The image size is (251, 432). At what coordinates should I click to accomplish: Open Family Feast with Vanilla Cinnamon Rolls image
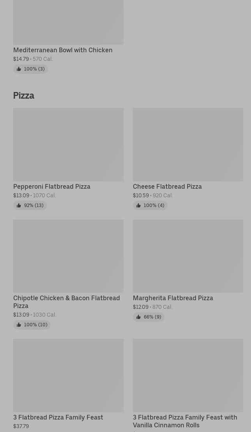pyautogui.click(x=188, y=375)
